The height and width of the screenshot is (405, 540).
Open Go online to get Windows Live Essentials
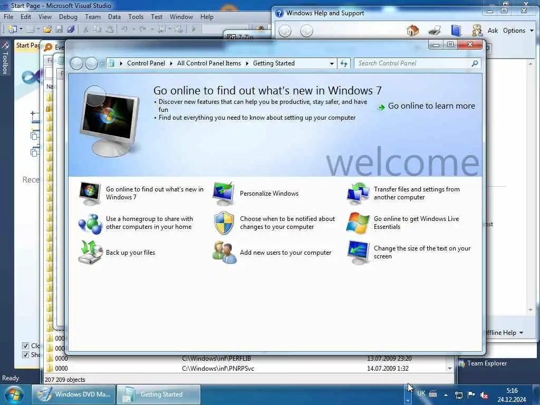pos(403,223)
